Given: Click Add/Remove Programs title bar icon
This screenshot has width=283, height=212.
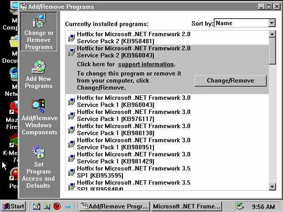Looking at the screenshot, I should coord(23,7).
